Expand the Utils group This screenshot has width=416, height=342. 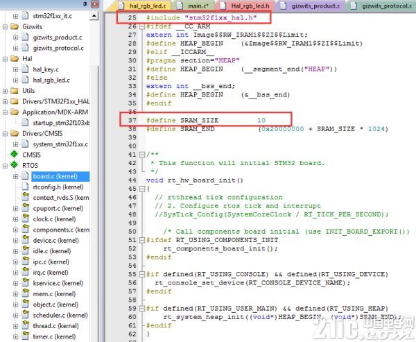[5, 91]
